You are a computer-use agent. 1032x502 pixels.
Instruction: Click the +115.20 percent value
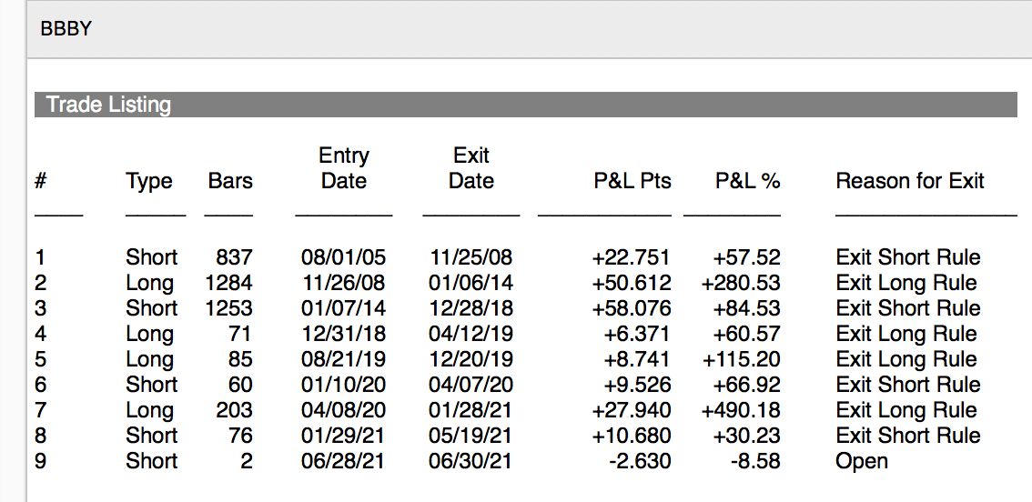click(x=741, y=359)
